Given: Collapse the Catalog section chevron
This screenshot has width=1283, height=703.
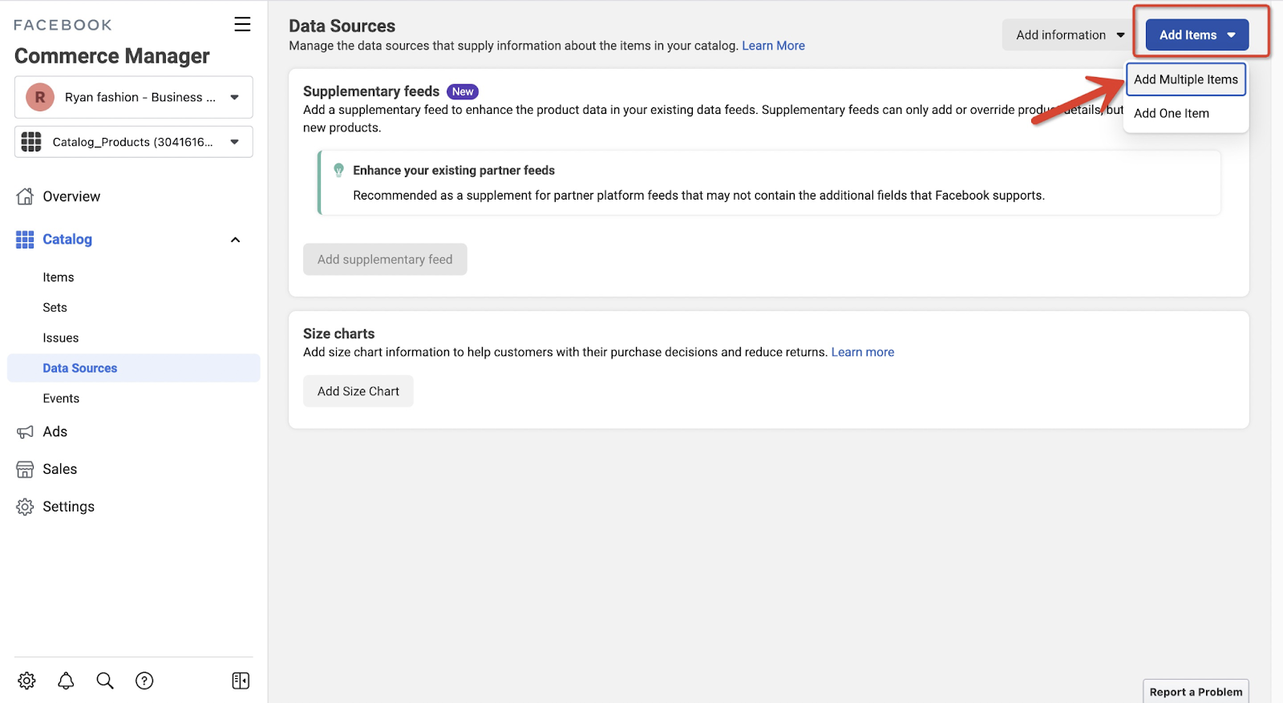Looking at the screenshot, I should coord(235,240).
